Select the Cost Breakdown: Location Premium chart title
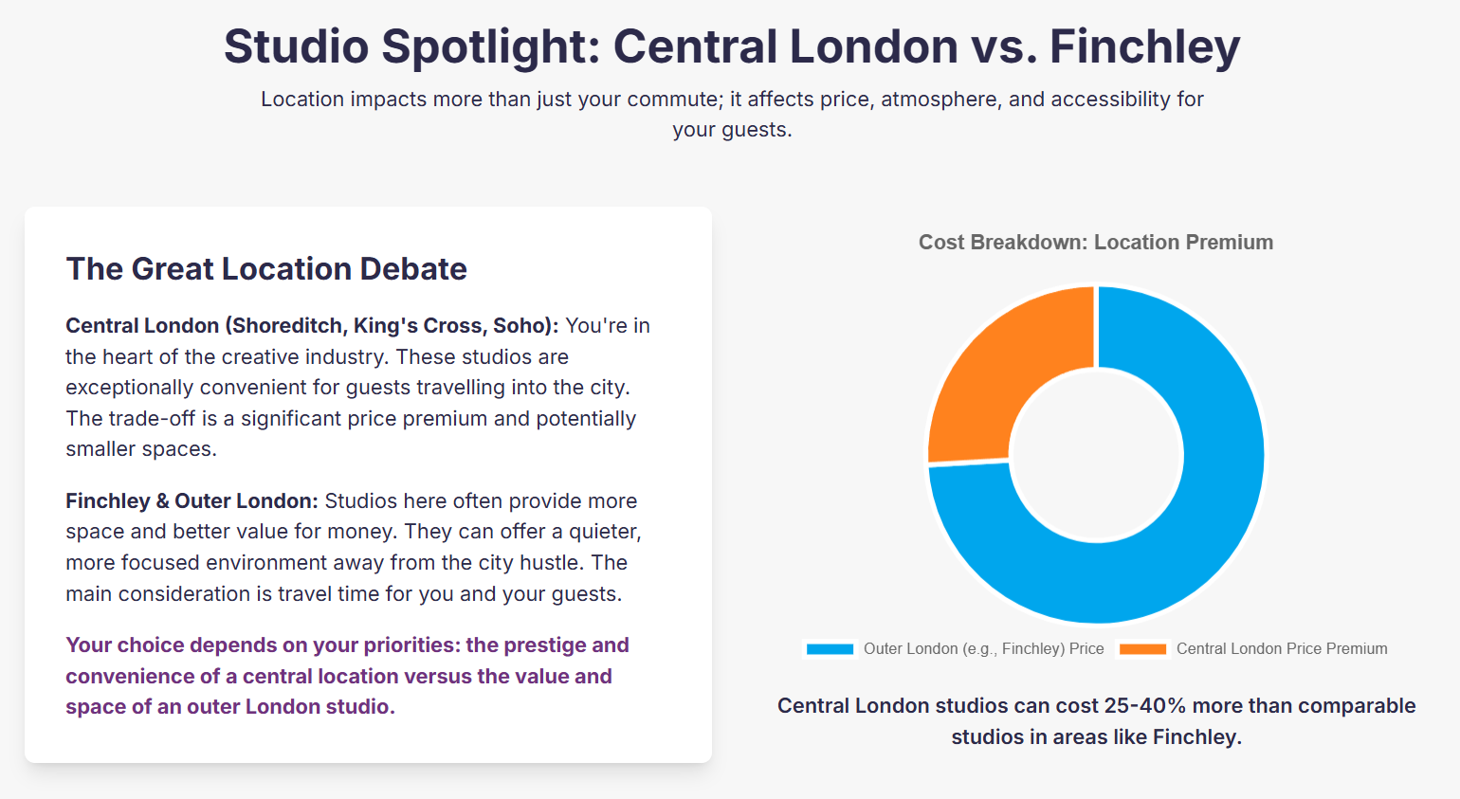The image size is (1460, 799). tap(1096, 243)
